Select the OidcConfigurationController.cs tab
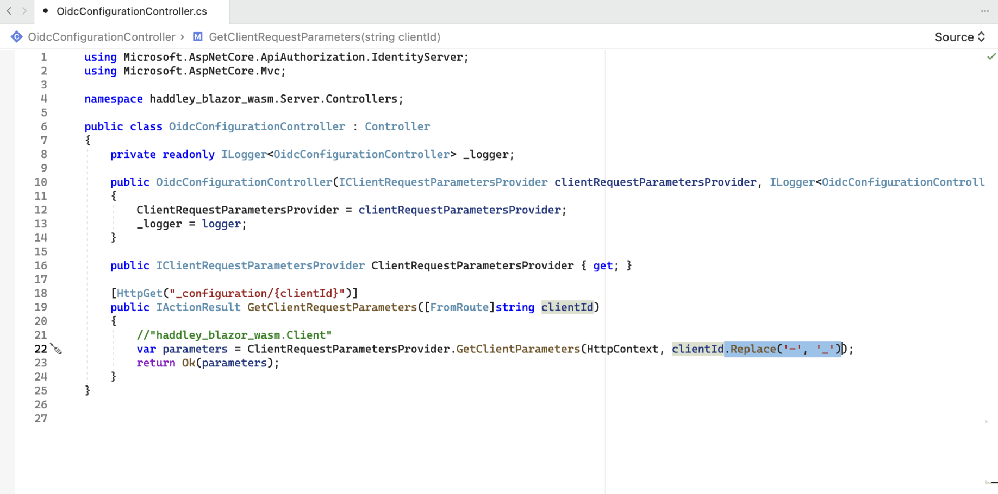Screen dimensions: 998x494 (x=132, y=11)
